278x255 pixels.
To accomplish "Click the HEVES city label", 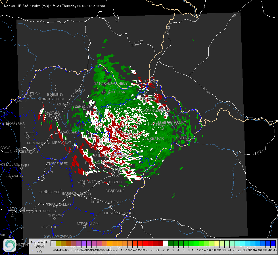I will [x=24, y=166].
